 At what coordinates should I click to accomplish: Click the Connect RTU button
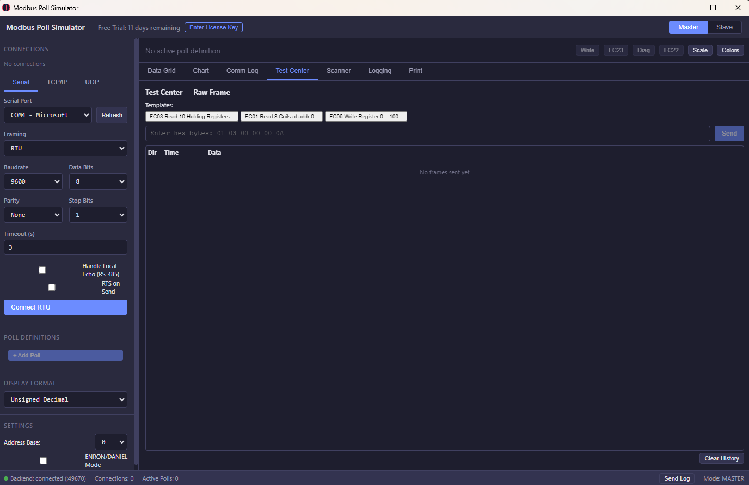click(x=65, y=307)
